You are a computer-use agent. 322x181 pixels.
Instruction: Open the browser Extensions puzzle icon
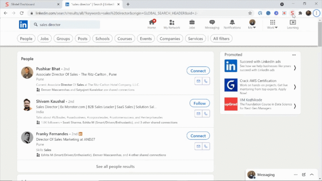(x=300, y=13)
